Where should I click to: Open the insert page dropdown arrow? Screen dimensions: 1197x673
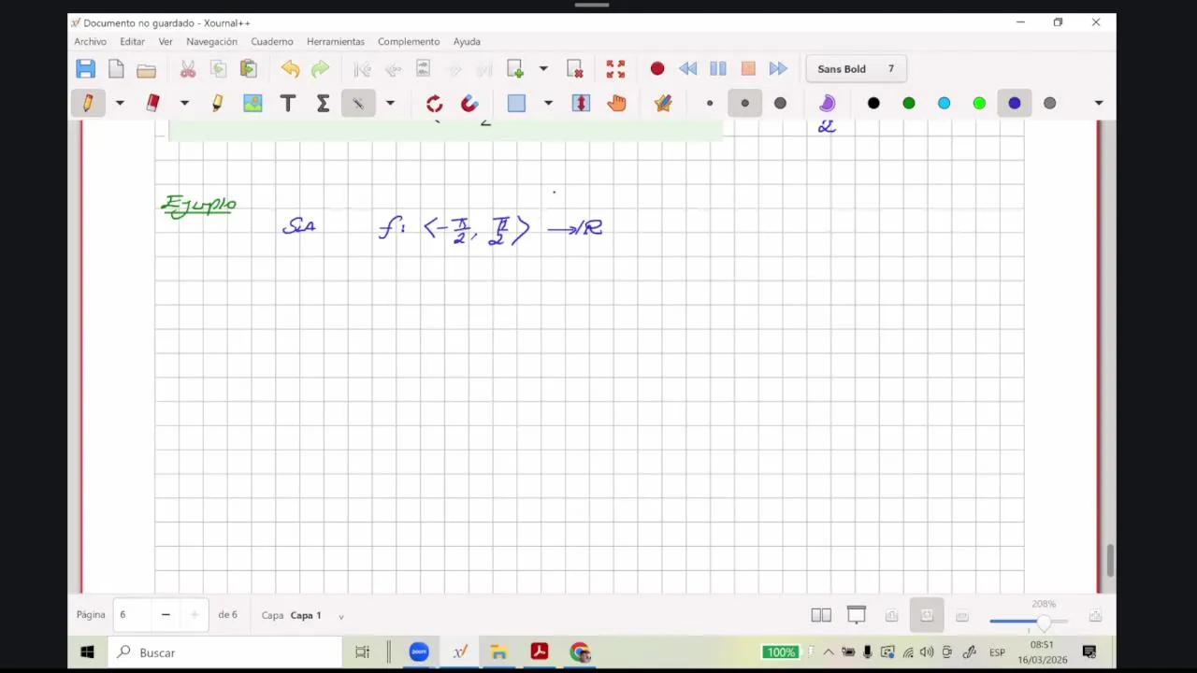(543, 68)
